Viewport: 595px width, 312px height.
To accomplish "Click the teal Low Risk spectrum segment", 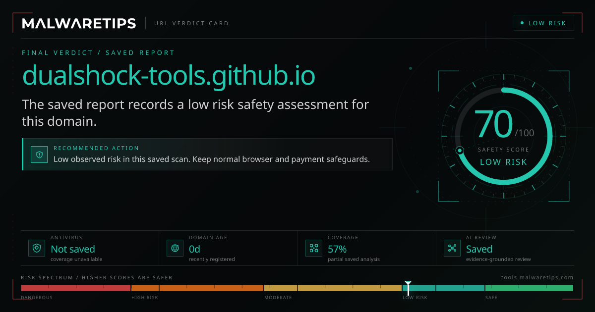I will click(x=443, y=288).
